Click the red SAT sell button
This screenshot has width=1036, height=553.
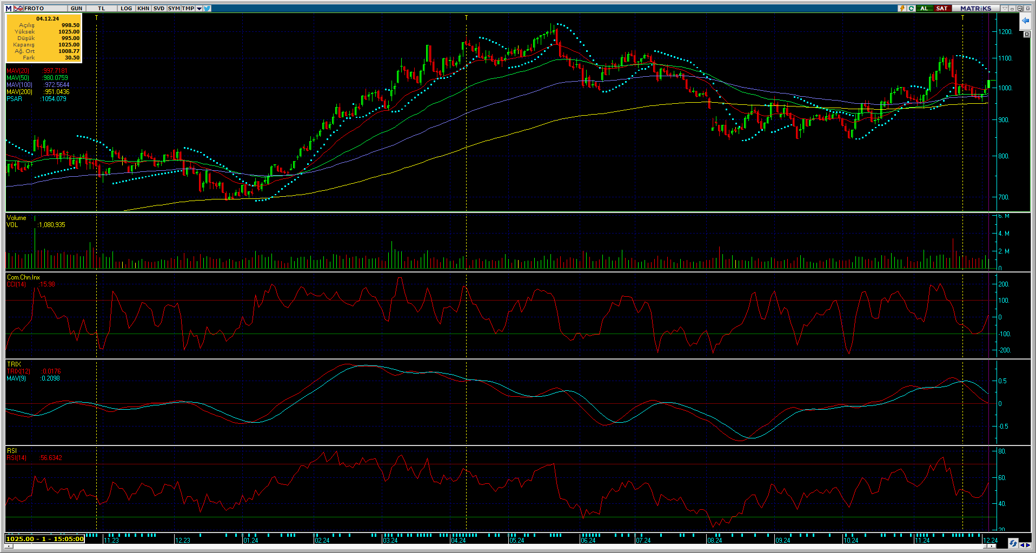click(942, 9)
